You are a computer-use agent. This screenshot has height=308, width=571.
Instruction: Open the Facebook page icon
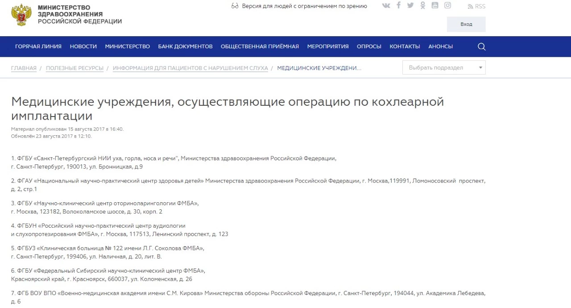pyautogui.click(x=398, y=5)
